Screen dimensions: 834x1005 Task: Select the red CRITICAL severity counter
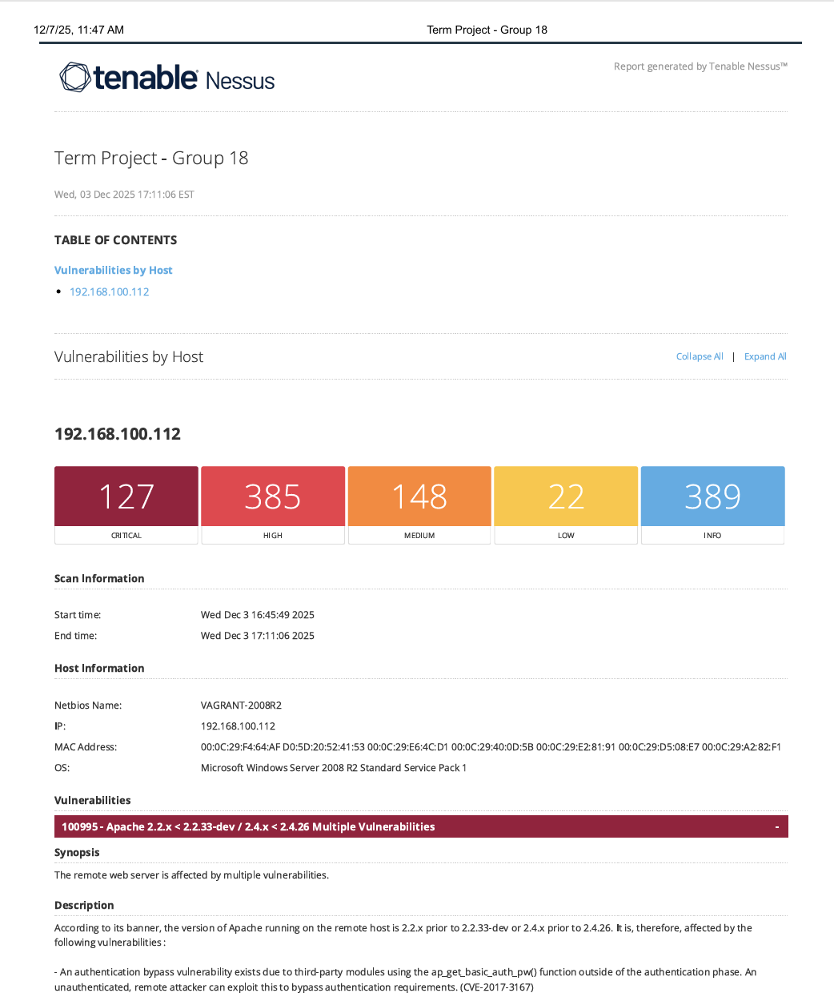click(x=126, y=496)
